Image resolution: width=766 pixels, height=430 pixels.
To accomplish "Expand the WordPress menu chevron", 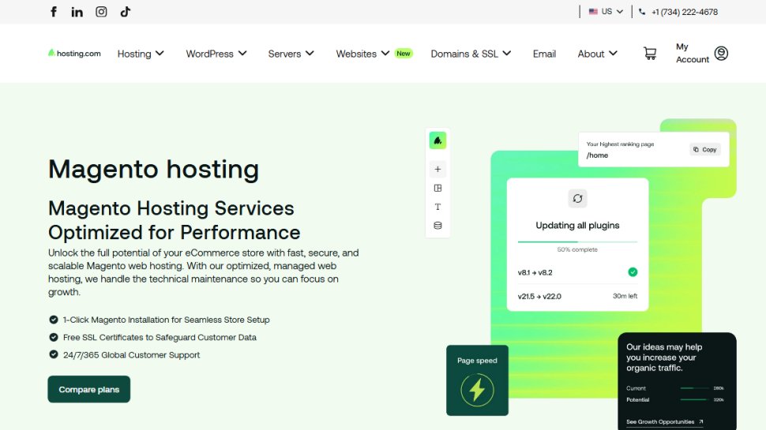I will pyautogui.click(x=242, y=53).
